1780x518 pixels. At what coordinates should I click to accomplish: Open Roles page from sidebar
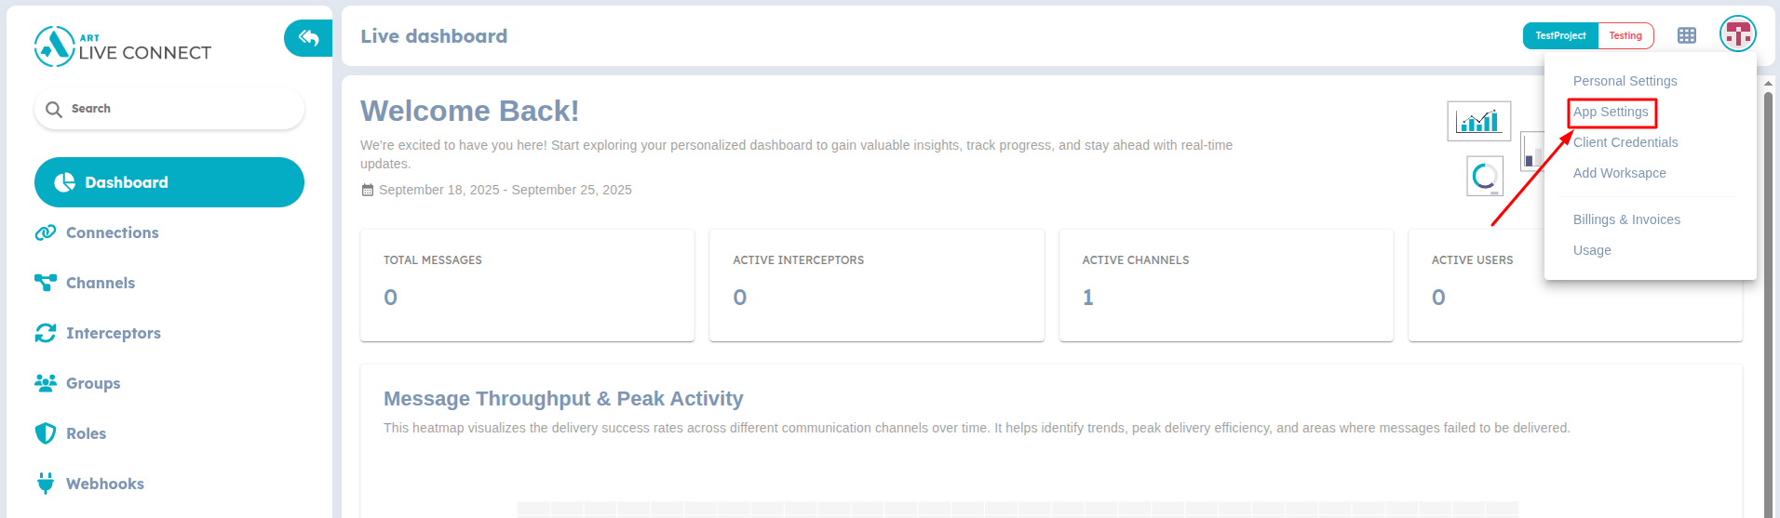click(x=86, y=433)
